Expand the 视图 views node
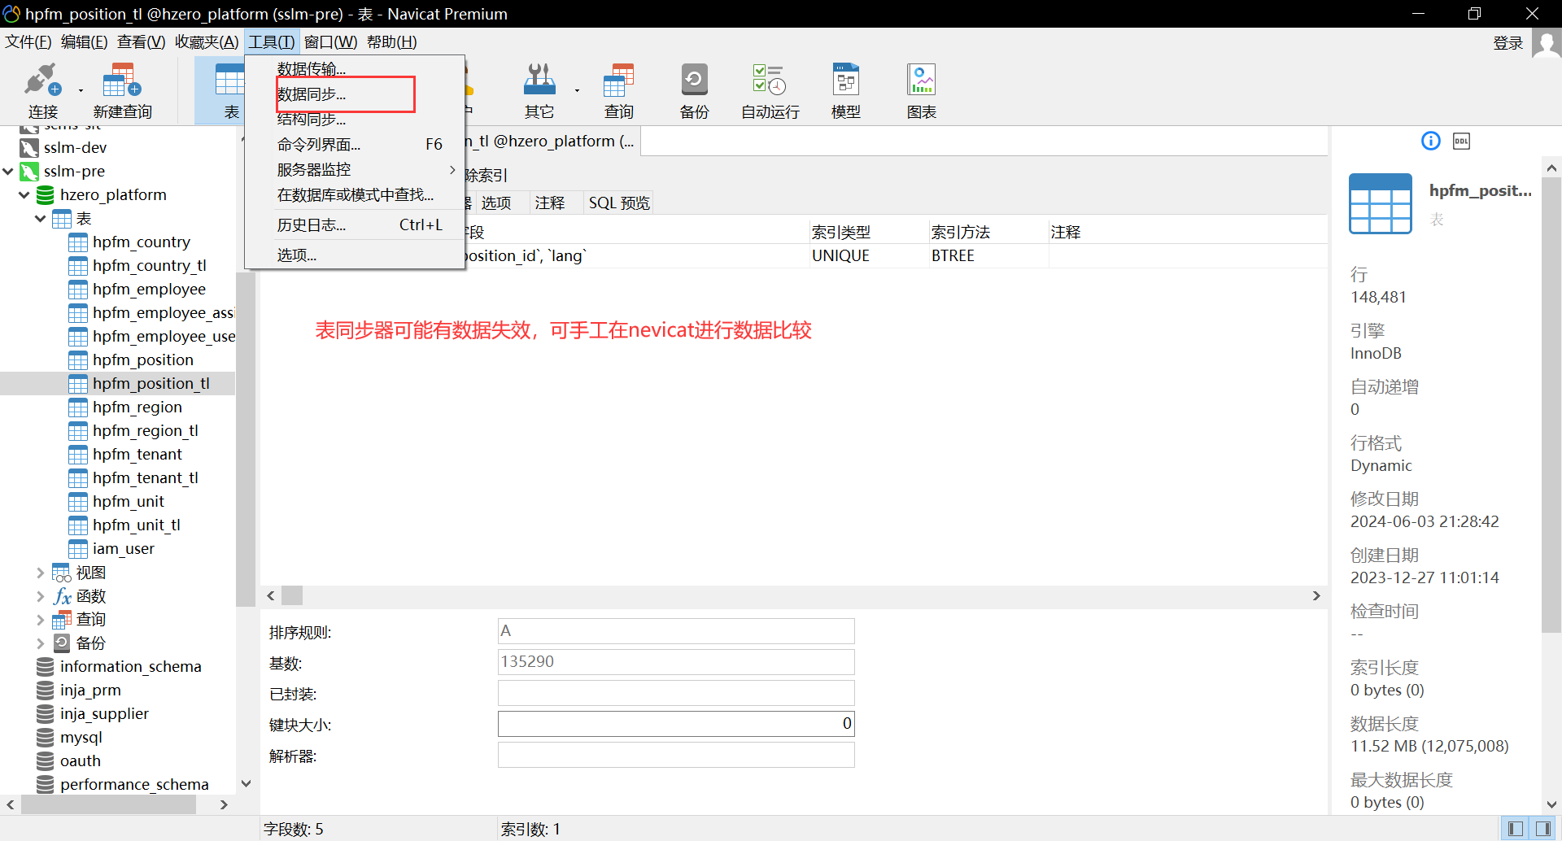The height and width of the screenshot is (841, 1562). (x=41, y=573)
